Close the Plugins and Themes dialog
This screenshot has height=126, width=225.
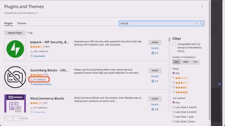coord(202,7)
